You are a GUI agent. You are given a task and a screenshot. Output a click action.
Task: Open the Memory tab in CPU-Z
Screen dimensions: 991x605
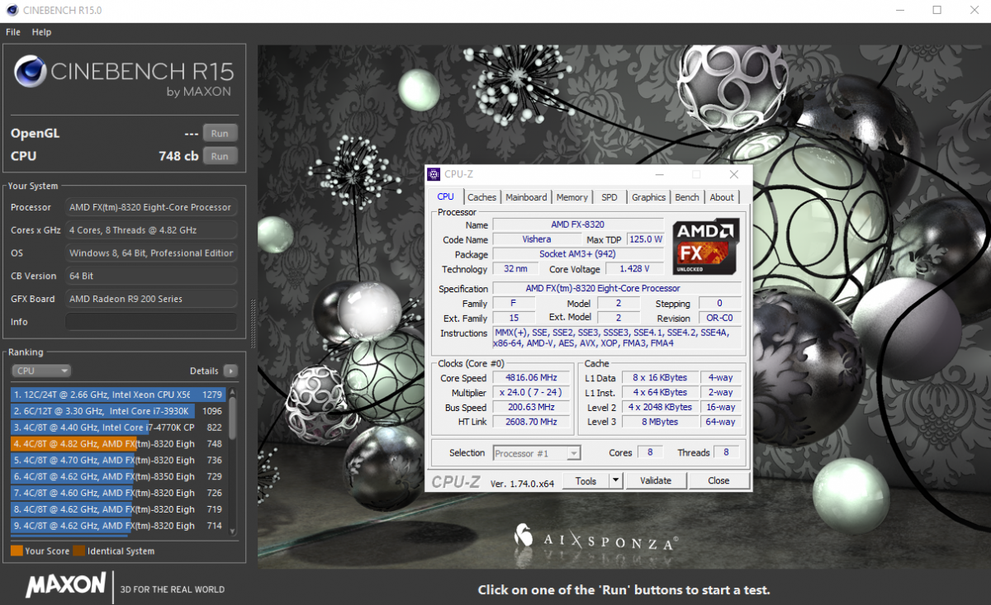tap(572, 197)
